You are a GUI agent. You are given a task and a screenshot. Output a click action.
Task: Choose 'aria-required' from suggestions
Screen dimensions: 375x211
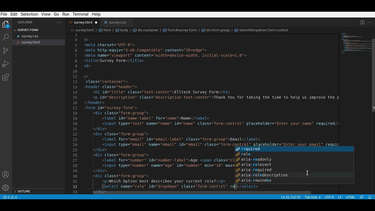coord(294,170)
